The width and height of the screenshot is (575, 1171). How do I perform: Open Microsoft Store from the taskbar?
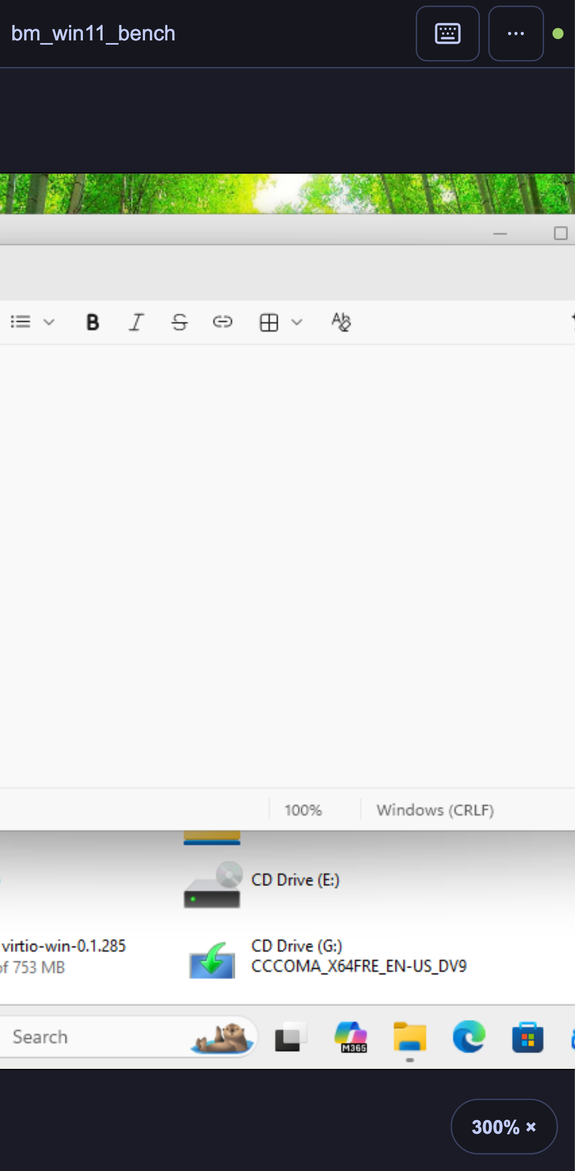click(528, 1037)
